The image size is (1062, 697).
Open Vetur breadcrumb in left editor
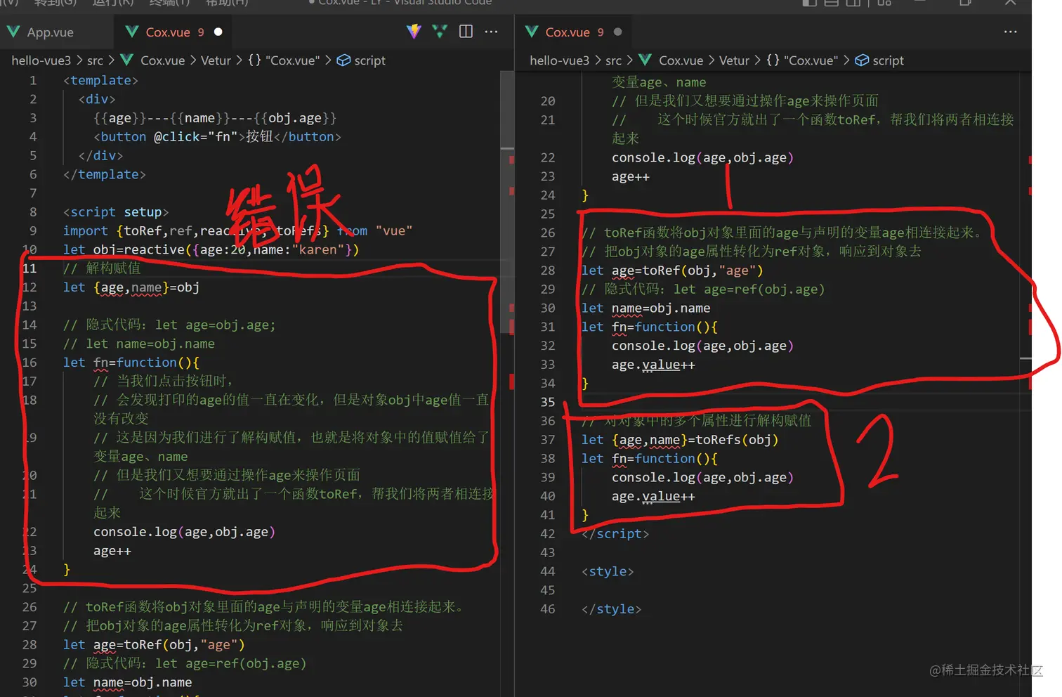pyautogui.click(x=216, y=60)
